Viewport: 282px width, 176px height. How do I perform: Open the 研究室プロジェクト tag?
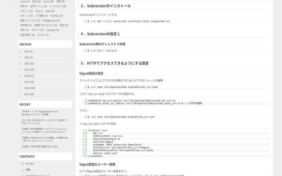46,25
